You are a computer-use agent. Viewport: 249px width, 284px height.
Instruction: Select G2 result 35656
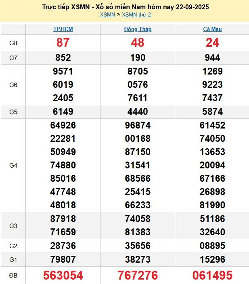(138, 246)
